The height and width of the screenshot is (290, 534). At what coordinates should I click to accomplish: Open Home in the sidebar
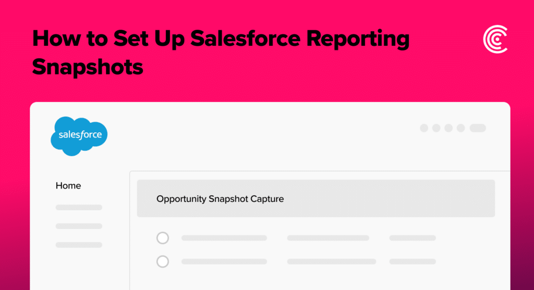[x=68, y=186]
